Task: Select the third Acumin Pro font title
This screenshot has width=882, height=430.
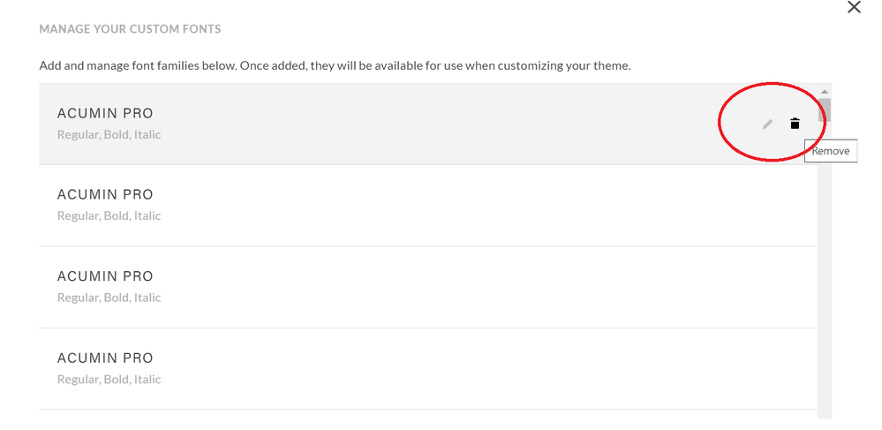Action: tap(105, 276)
